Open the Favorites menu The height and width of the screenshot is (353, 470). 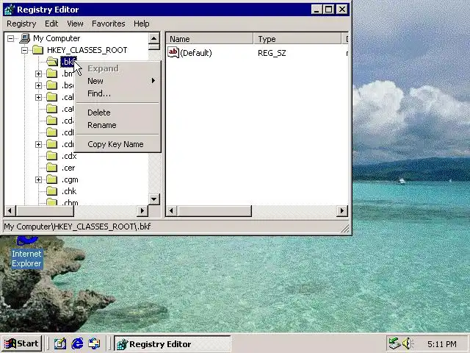(x=109, y=24)
